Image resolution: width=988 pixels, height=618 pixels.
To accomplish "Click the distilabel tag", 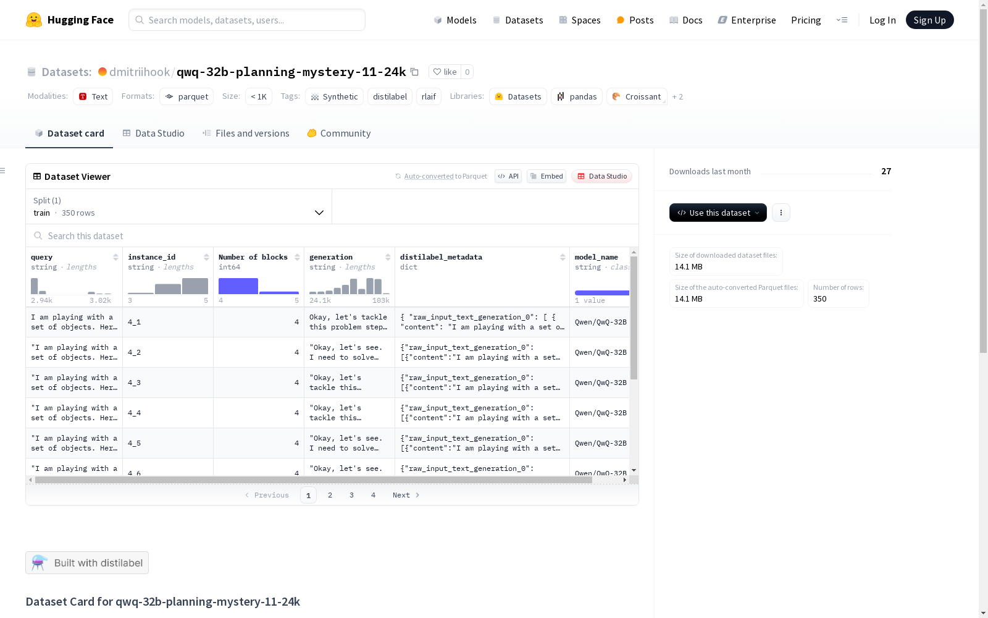I will (390, 96).
